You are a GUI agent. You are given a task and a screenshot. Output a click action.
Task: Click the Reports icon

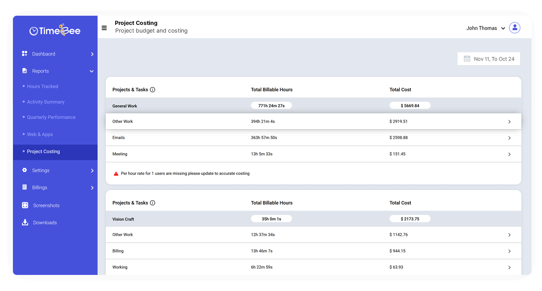[25, 71]
